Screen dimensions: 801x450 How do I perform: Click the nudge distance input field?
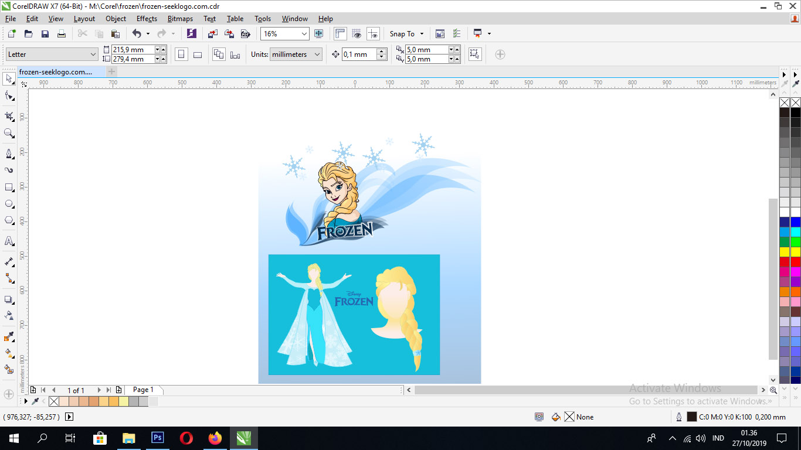point(359,54)
